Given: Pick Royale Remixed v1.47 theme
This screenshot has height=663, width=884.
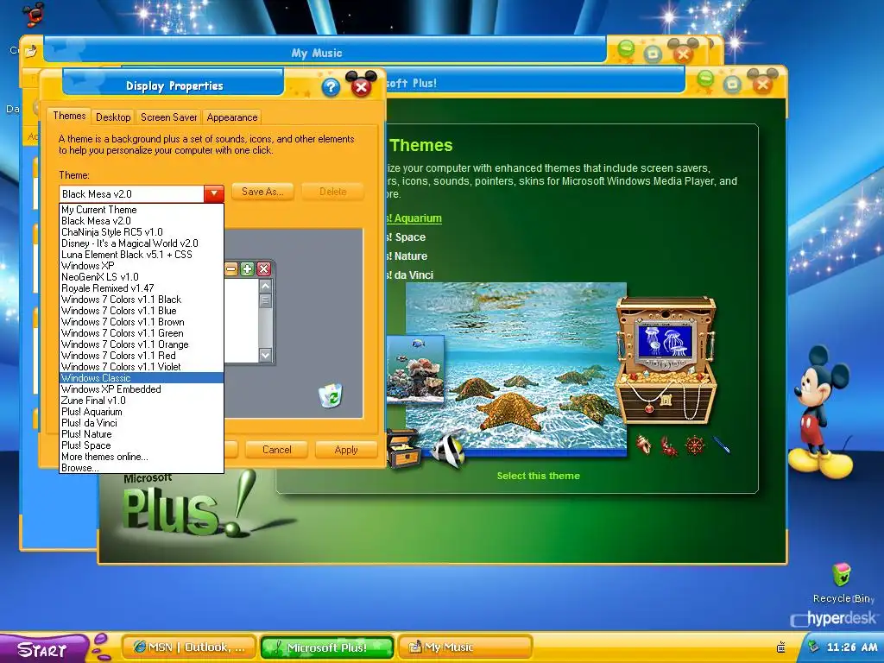Looking at the screenshot, I should (142, 288).
